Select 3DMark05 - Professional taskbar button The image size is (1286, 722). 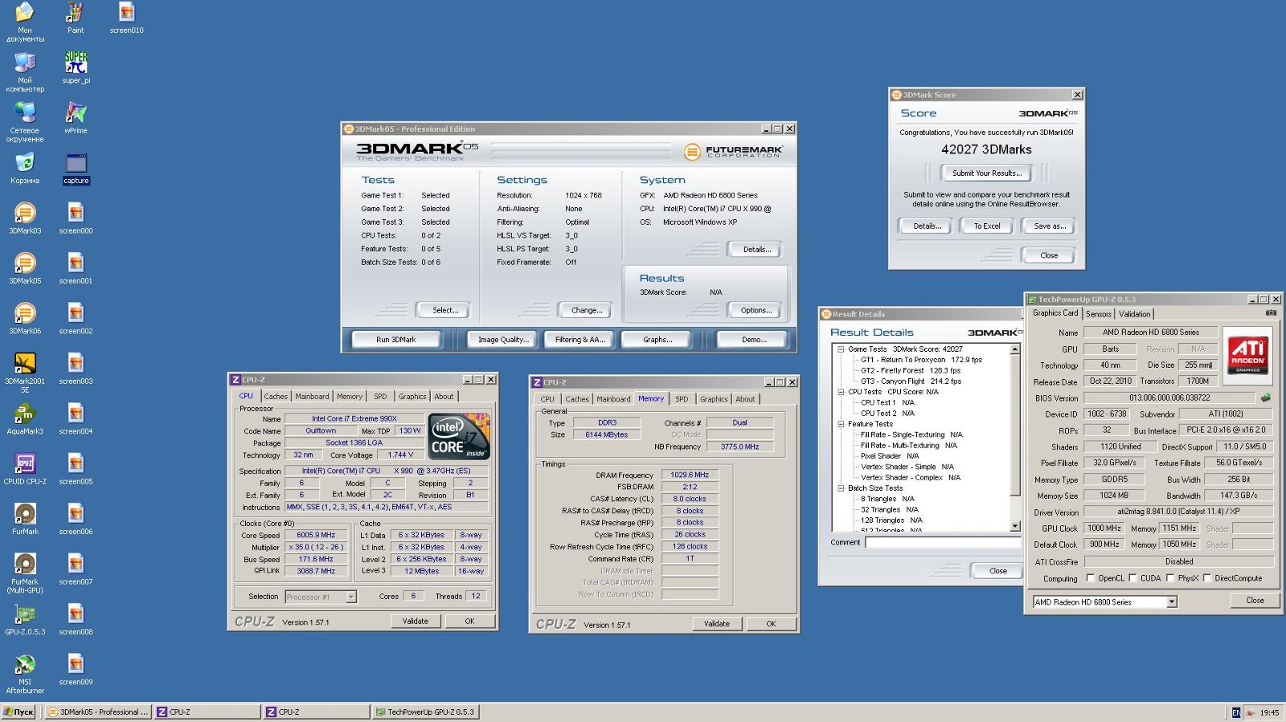pos(98,712)
